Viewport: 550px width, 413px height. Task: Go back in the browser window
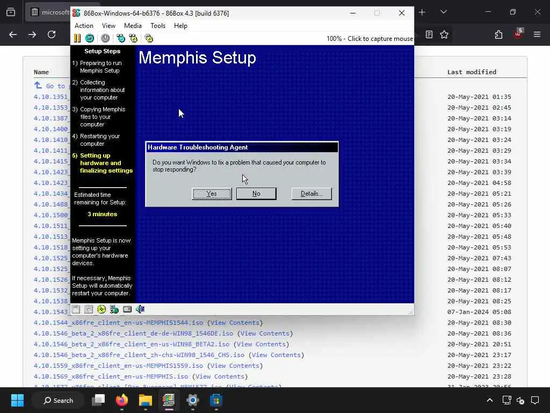pyautogui.click(x=13, y=34)
